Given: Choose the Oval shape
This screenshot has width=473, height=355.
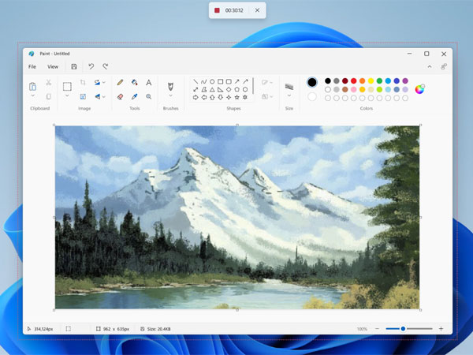Looking at the screenshot, I should point(212,81).
